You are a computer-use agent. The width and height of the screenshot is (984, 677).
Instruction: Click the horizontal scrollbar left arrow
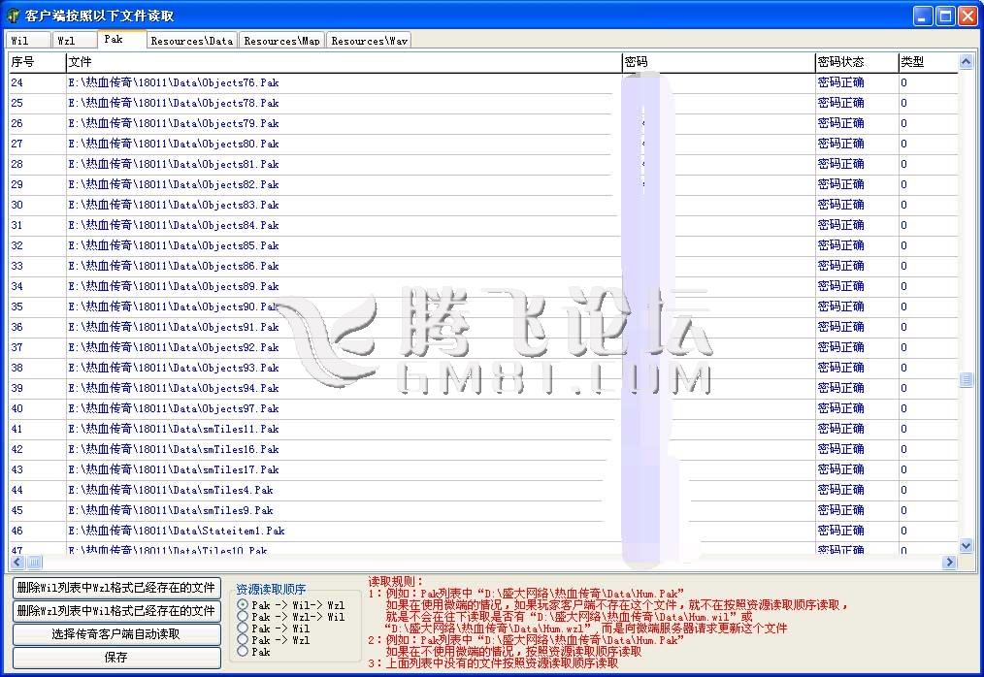point(16,563)
